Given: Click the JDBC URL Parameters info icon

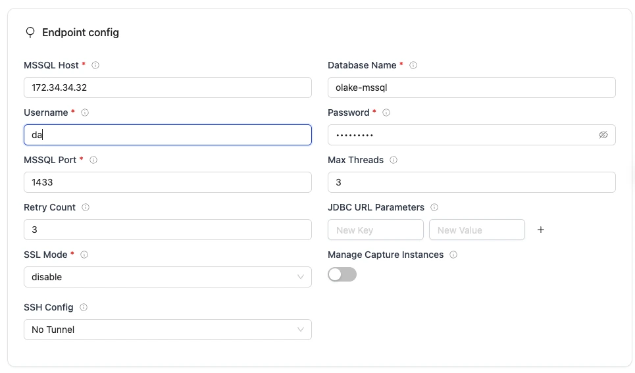Looking at the screenshot, I should tap(434, 207).
